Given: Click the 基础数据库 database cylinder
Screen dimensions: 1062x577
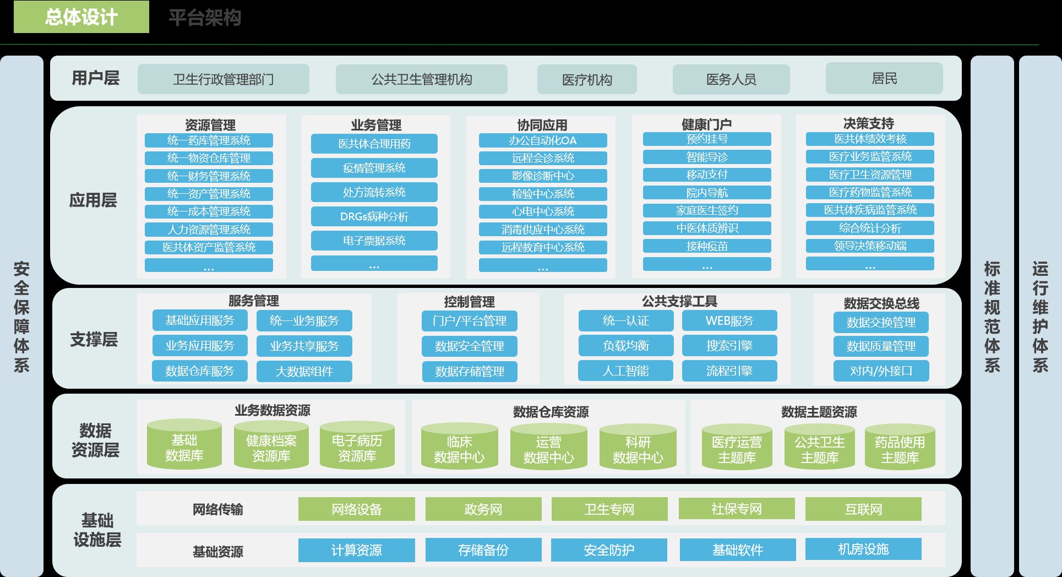Looking at the screenshot, I should click(184, 447).
